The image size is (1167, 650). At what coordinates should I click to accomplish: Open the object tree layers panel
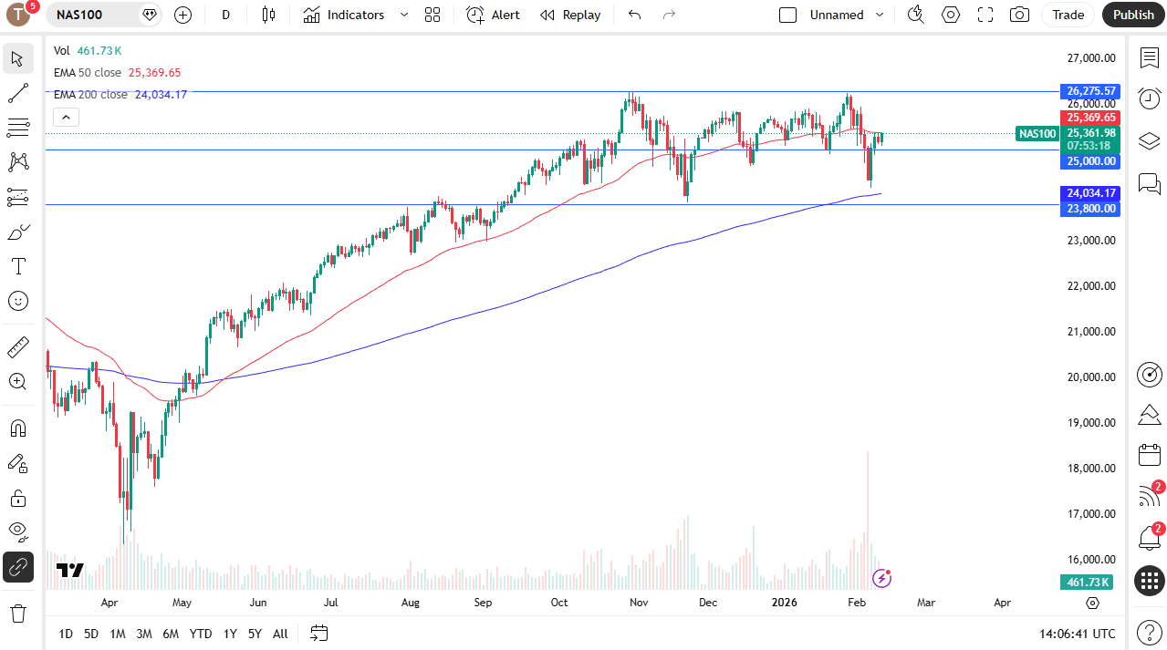pos(1150,140)
